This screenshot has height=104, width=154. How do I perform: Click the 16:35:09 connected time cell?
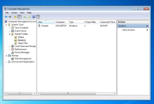103,26
